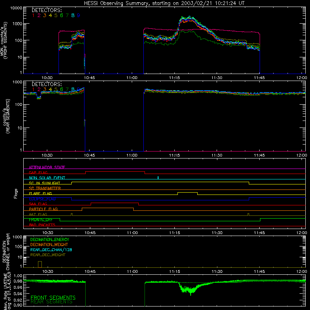310x310 pixels.
Task: Click the 11:00 time tick below the rear segments plot
Action: [x=132, y=155]
